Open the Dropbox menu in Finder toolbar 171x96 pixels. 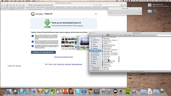click(x=130, y=35)
